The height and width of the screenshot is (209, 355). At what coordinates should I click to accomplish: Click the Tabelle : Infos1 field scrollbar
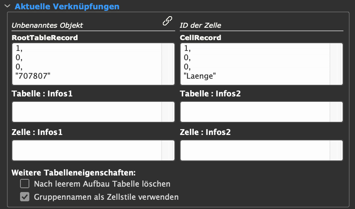tap(168, 112)
